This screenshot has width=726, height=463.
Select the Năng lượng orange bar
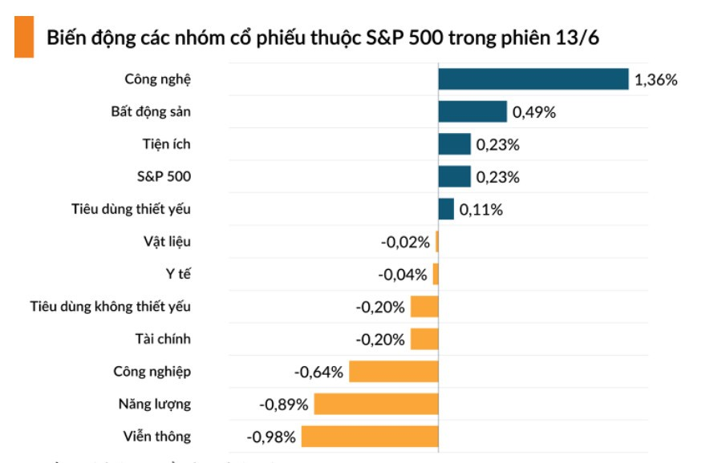coord(376,404)
